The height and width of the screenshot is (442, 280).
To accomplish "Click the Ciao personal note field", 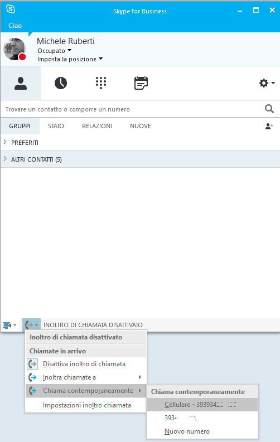I will coord(15,26).
